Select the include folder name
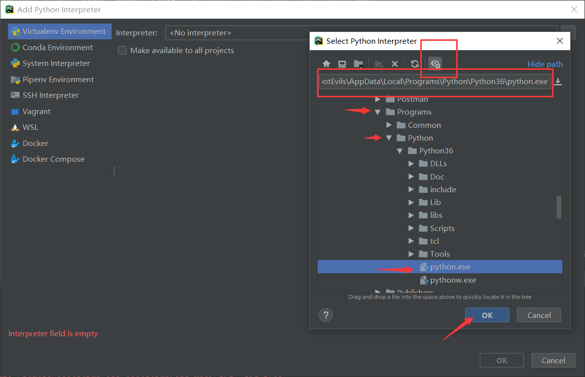This screenshot has height=377, width=585. (x=443, y=189)
